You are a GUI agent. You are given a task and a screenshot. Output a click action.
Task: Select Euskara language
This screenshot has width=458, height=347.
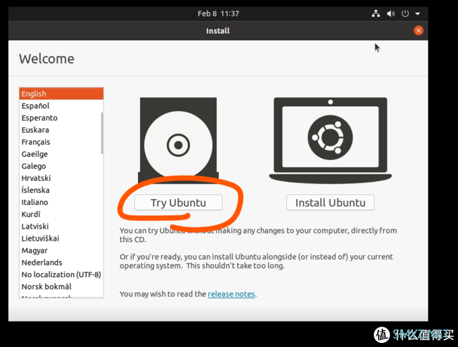[x=61, y=130]
